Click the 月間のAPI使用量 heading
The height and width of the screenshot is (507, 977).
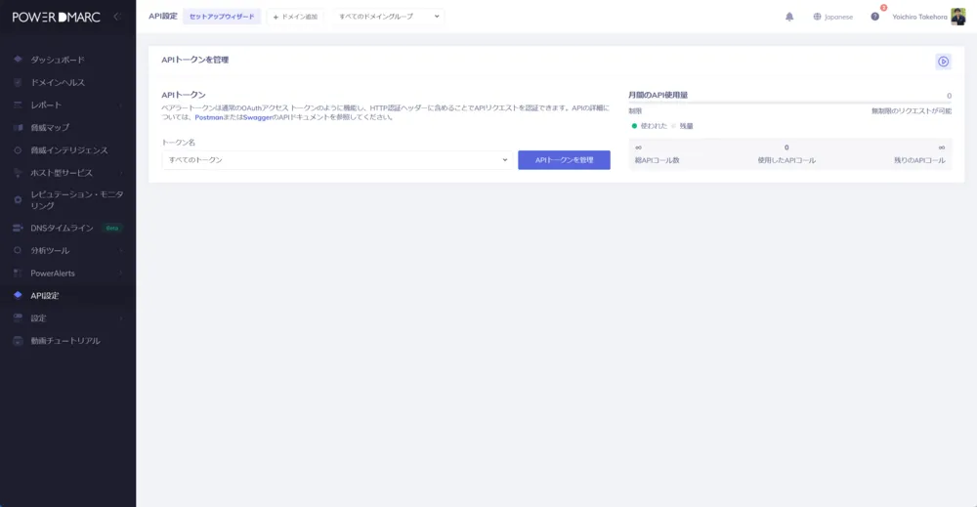[x=658, y=96]
